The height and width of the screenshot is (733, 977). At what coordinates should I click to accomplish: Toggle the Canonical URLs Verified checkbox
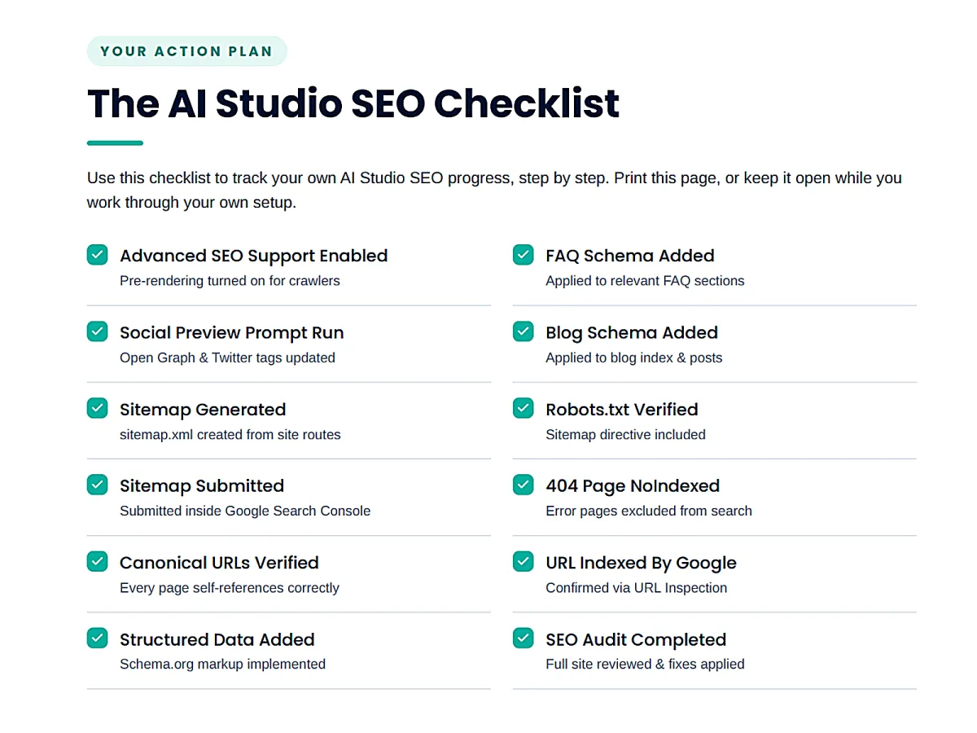tap(97, 561)
